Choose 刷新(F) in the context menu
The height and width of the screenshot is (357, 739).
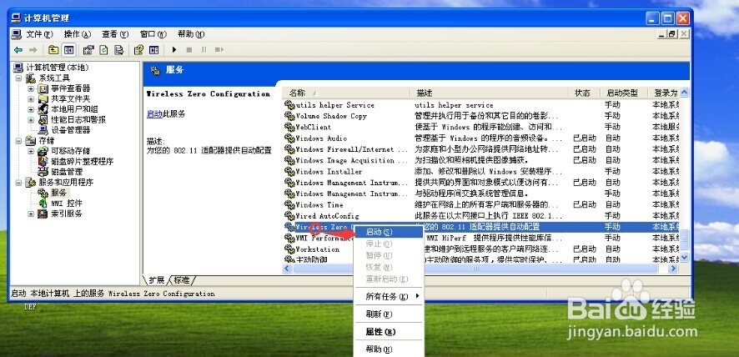coord(389,314)
